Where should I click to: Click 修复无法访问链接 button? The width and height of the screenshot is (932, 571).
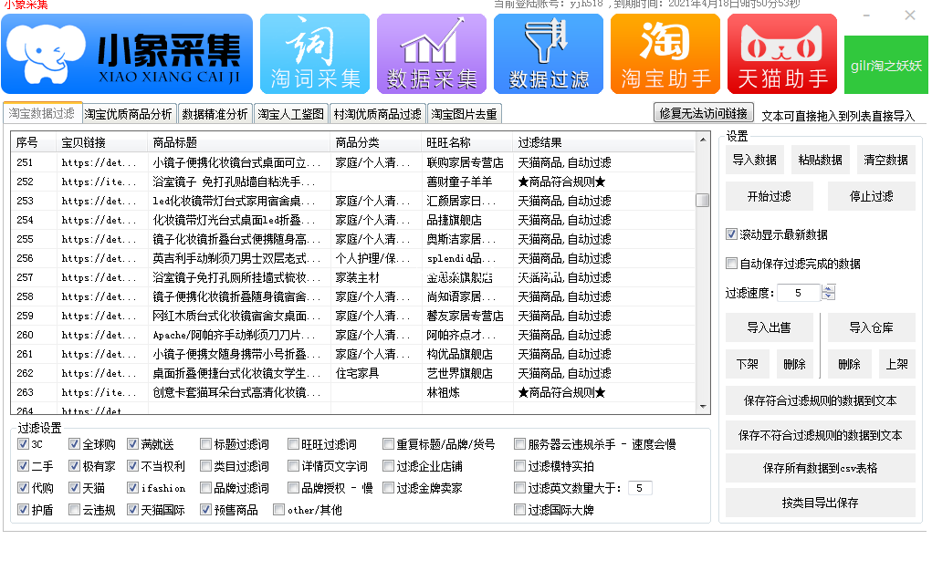point(704,113)
